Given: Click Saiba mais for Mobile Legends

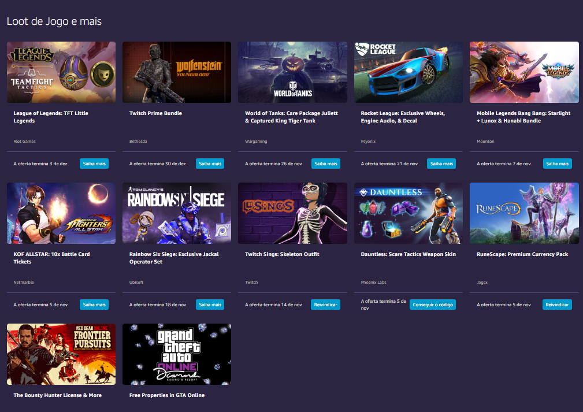Looking at the screenshot, I should [x=558, y=164].
